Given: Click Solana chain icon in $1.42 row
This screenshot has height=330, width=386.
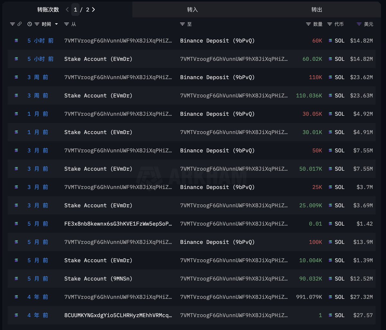Looking at the screenshot, I should (x=16, y=224).
